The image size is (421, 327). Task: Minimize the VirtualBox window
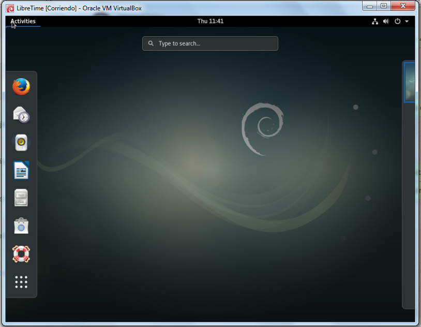click(x=370, y=6)
